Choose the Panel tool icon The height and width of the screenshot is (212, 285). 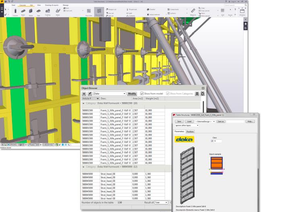[x=31, y=11]
